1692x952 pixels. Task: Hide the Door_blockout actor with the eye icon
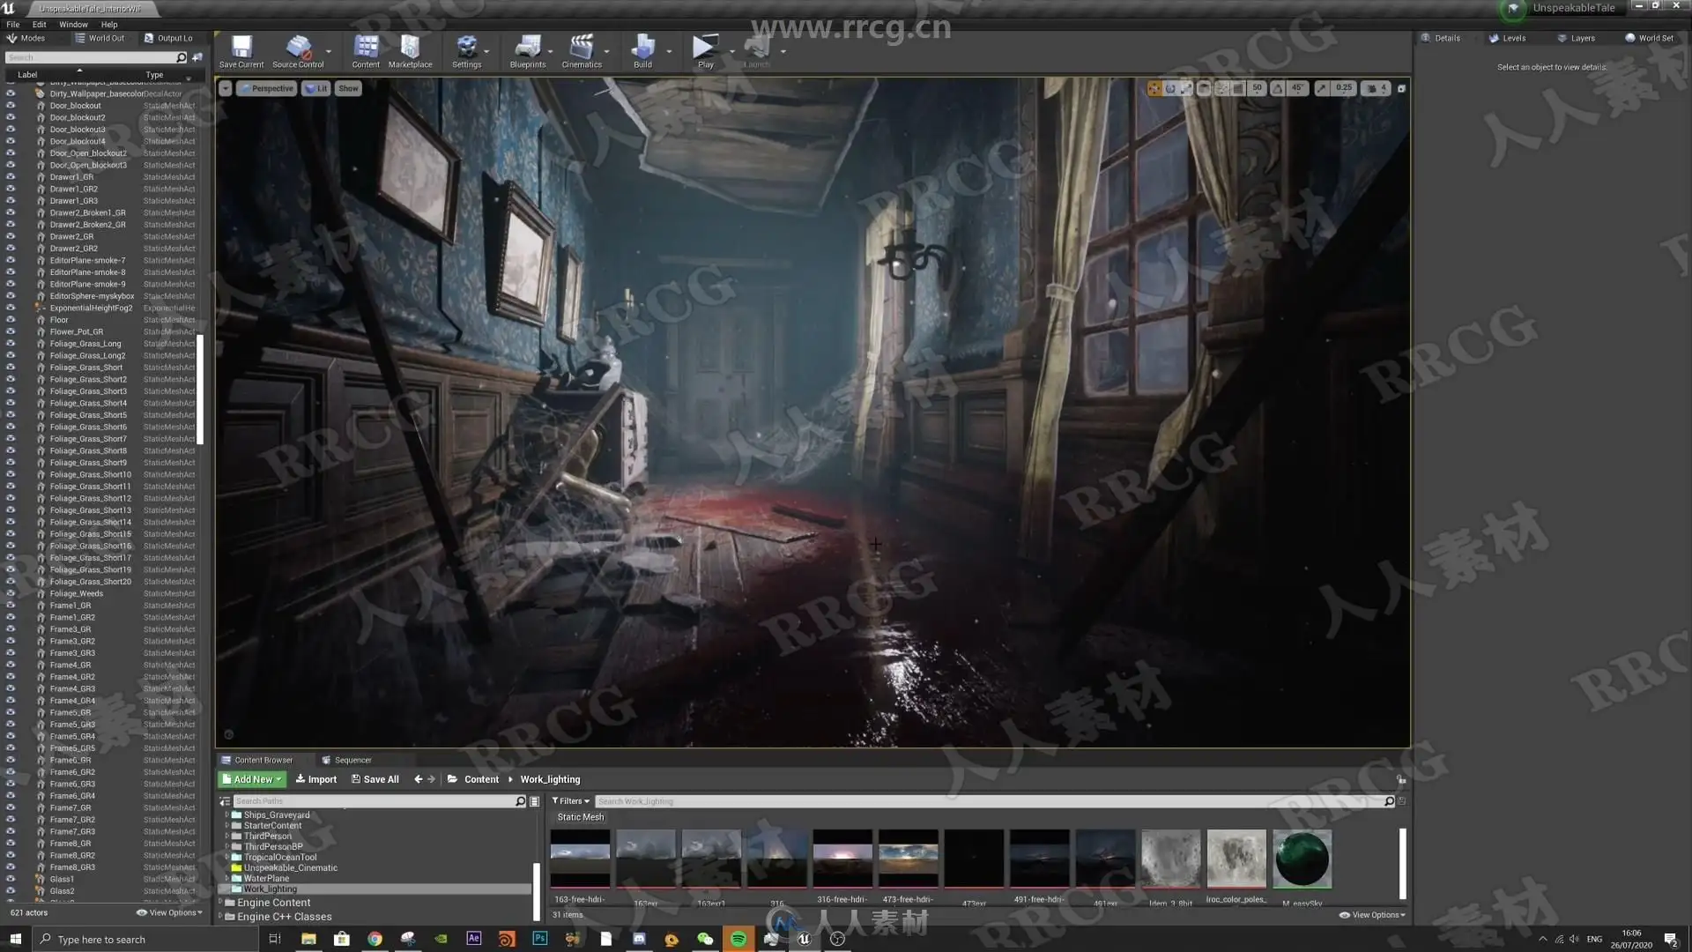(11, 106)
